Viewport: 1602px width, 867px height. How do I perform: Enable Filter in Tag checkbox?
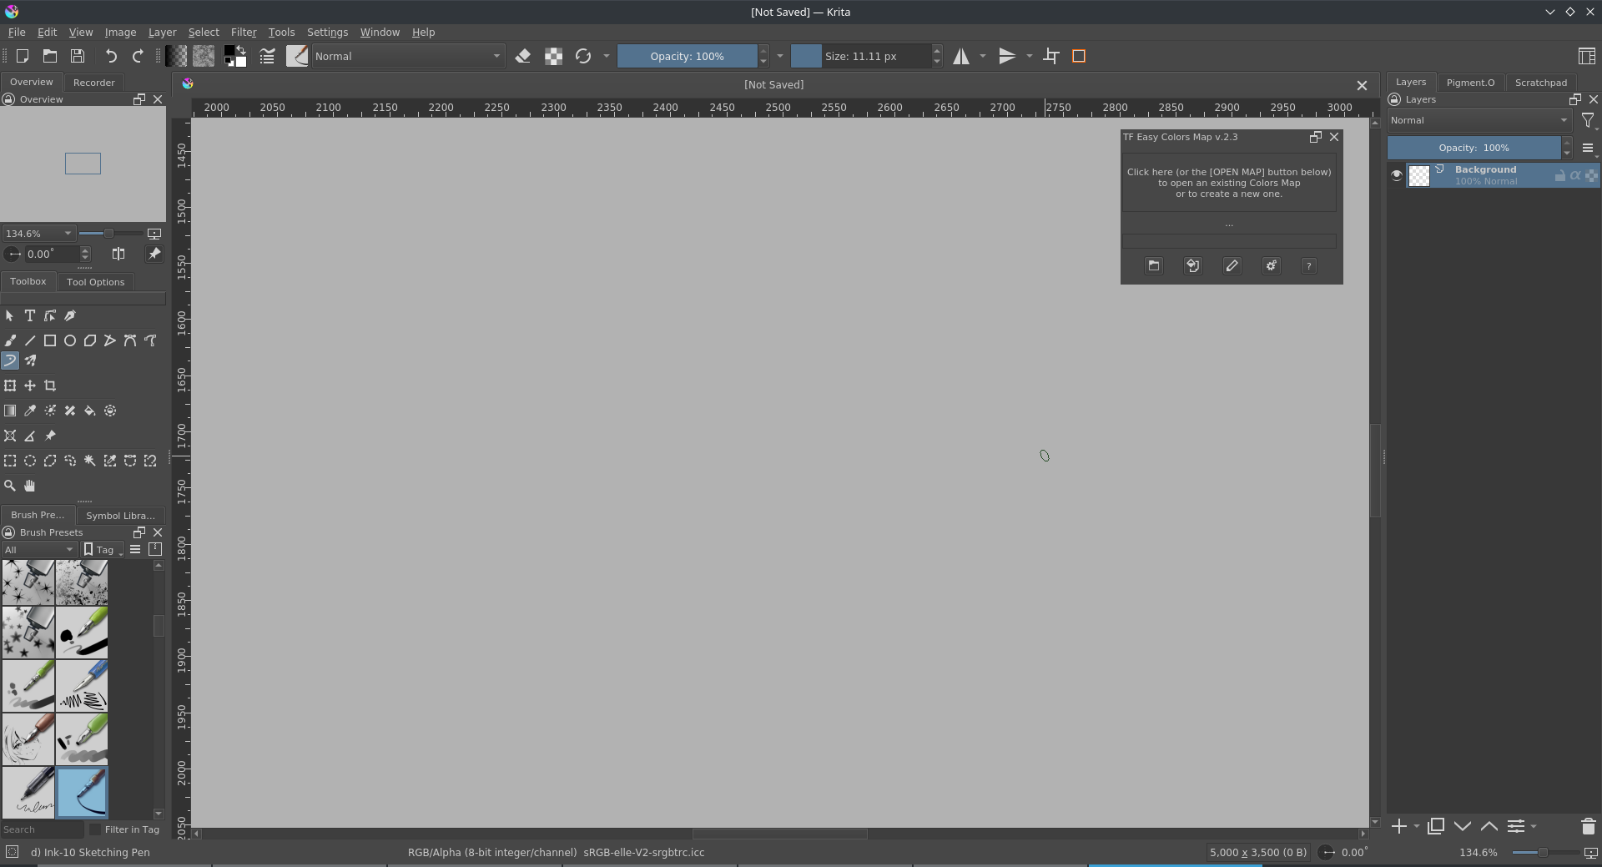click(x=95, y=829)
